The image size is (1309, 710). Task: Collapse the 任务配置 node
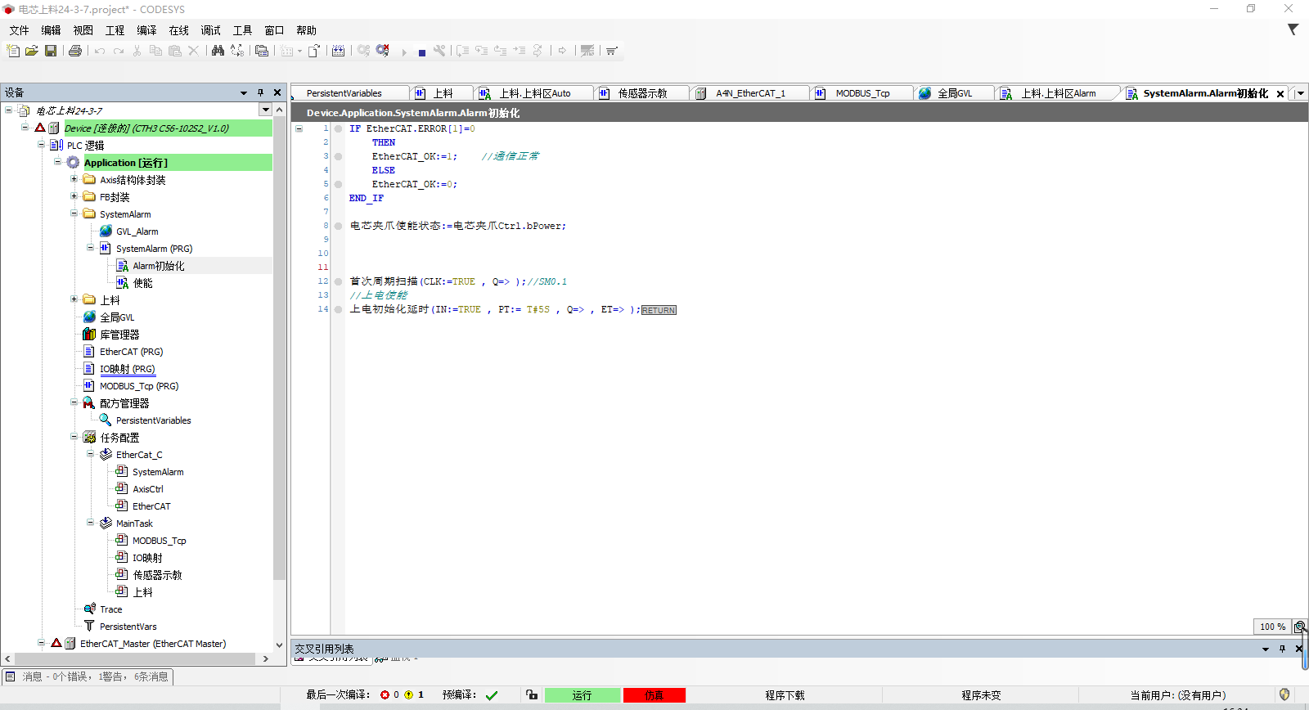click(x=74, y=437)
